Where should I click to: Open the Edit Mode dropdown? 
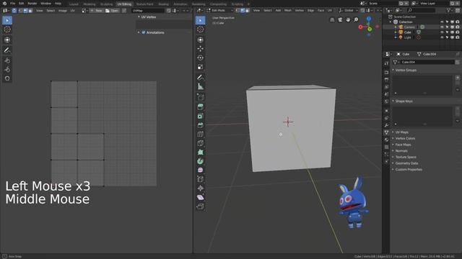point(219,10)
